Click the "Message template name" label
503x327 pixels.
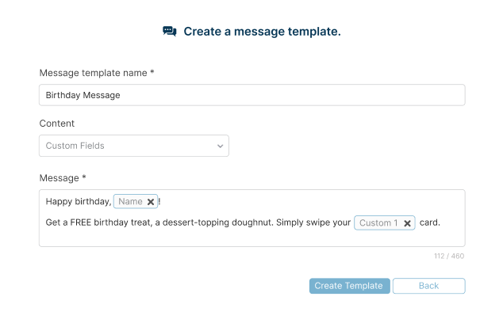coord(96,73)
